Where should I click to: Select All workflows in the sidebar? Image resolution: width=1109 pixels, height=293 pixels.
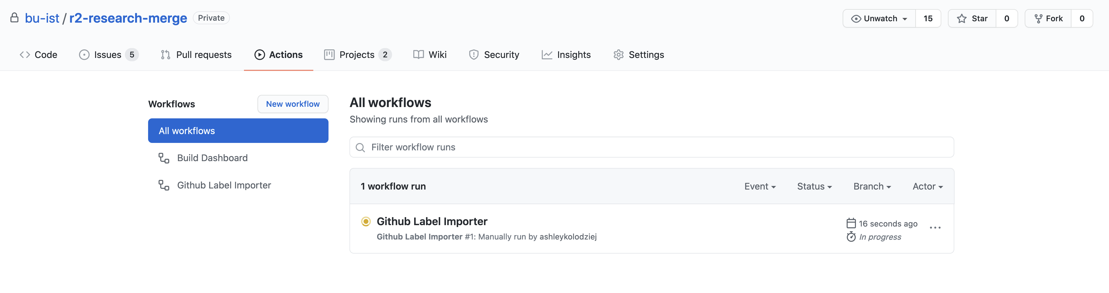click(x=238, y=130)
